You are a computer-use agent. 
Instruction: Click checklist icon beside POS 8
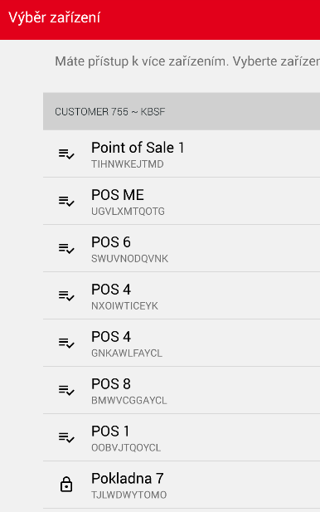point(66,390)
